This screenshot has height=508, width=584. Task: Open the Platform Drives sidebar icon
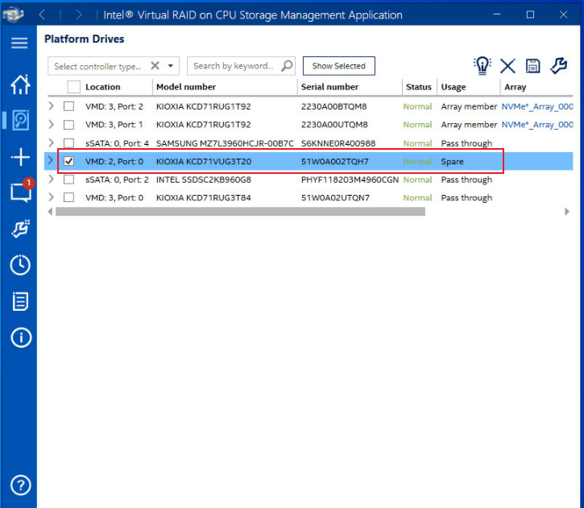coord(20,120)
